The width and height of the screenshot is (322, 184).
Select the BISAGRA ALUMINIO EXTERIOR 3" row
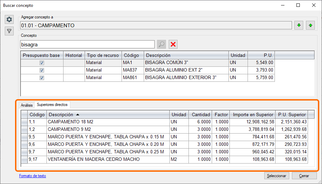pyautogui.click(x=148, y=78)
